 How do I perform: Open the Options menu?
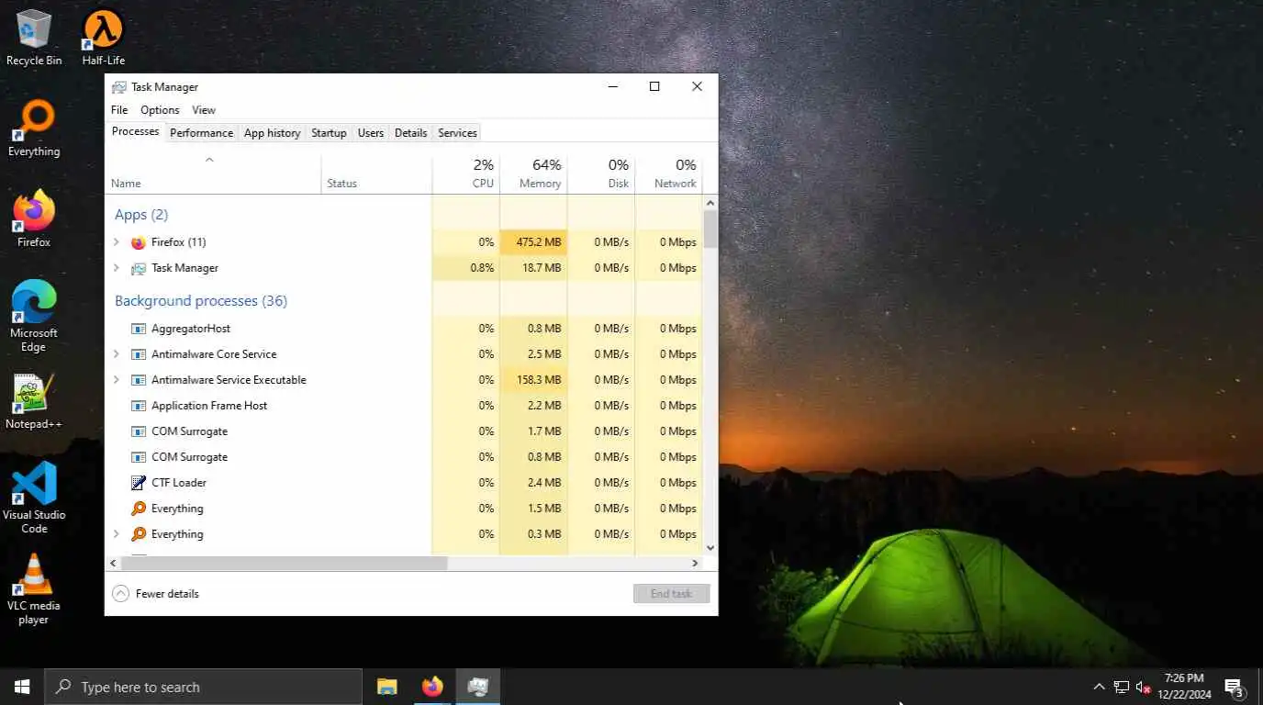click(160, 110)
